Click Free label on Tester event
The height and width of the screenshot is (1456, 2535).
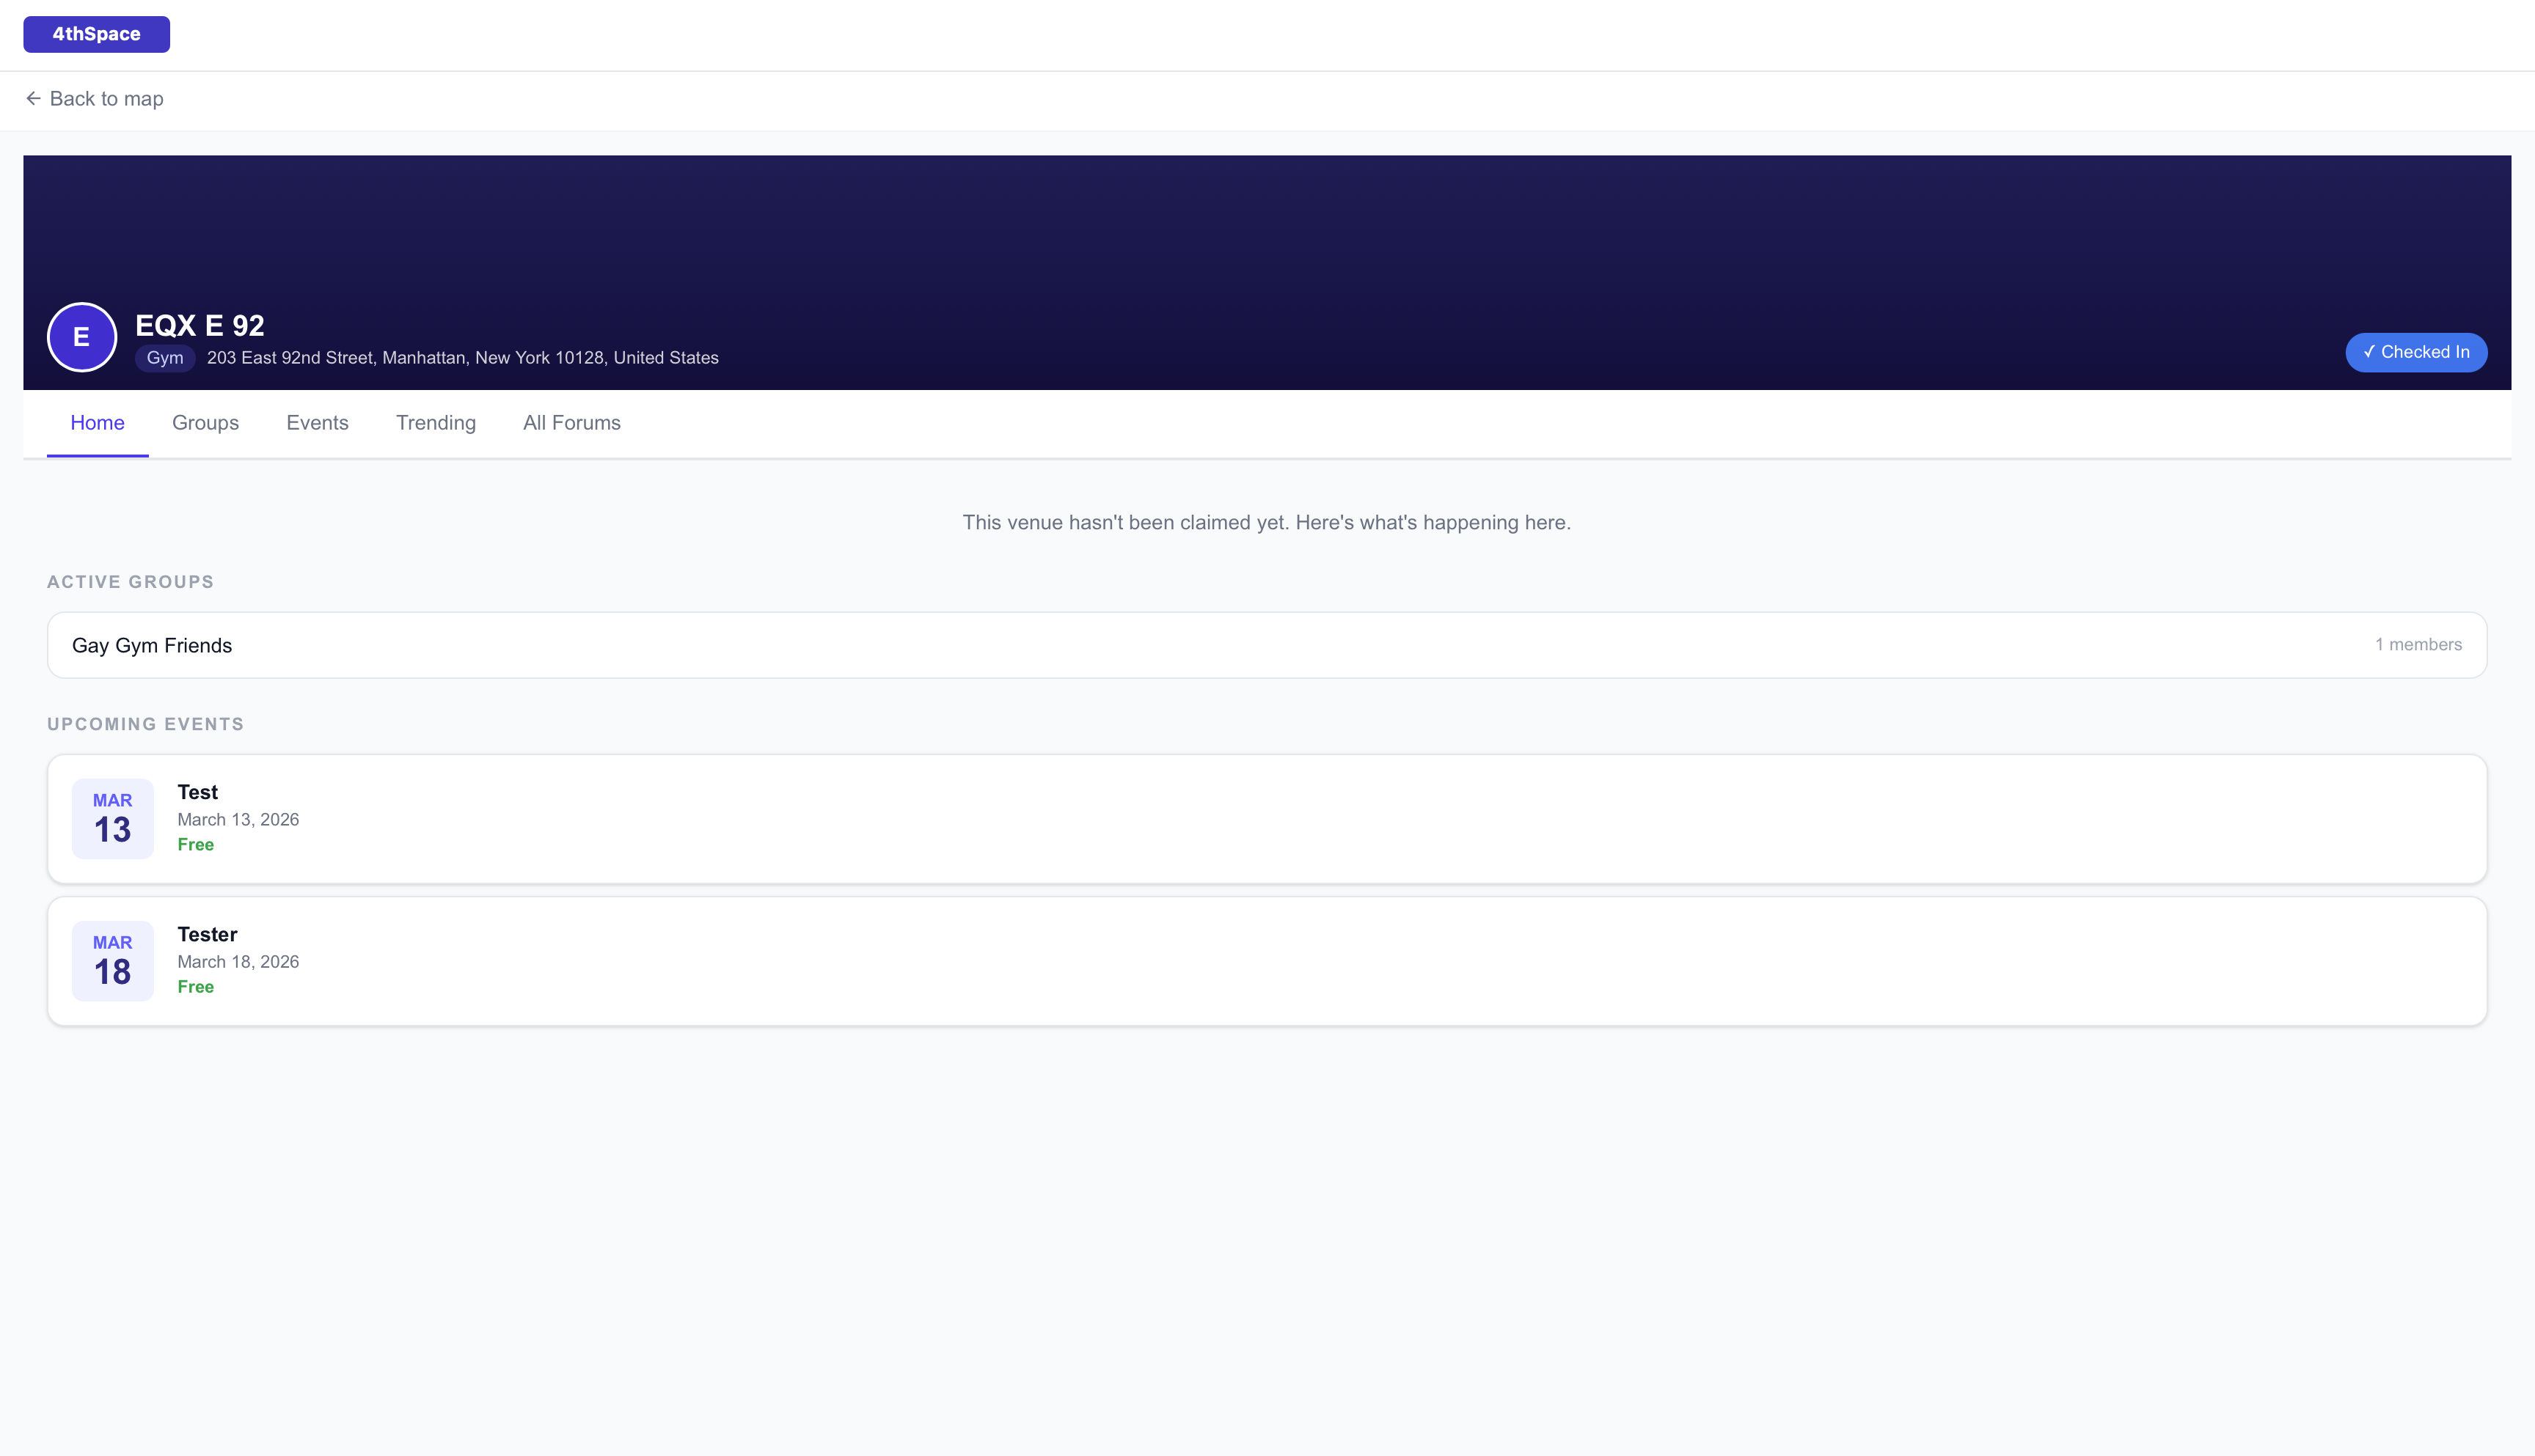tap(195, 987)
